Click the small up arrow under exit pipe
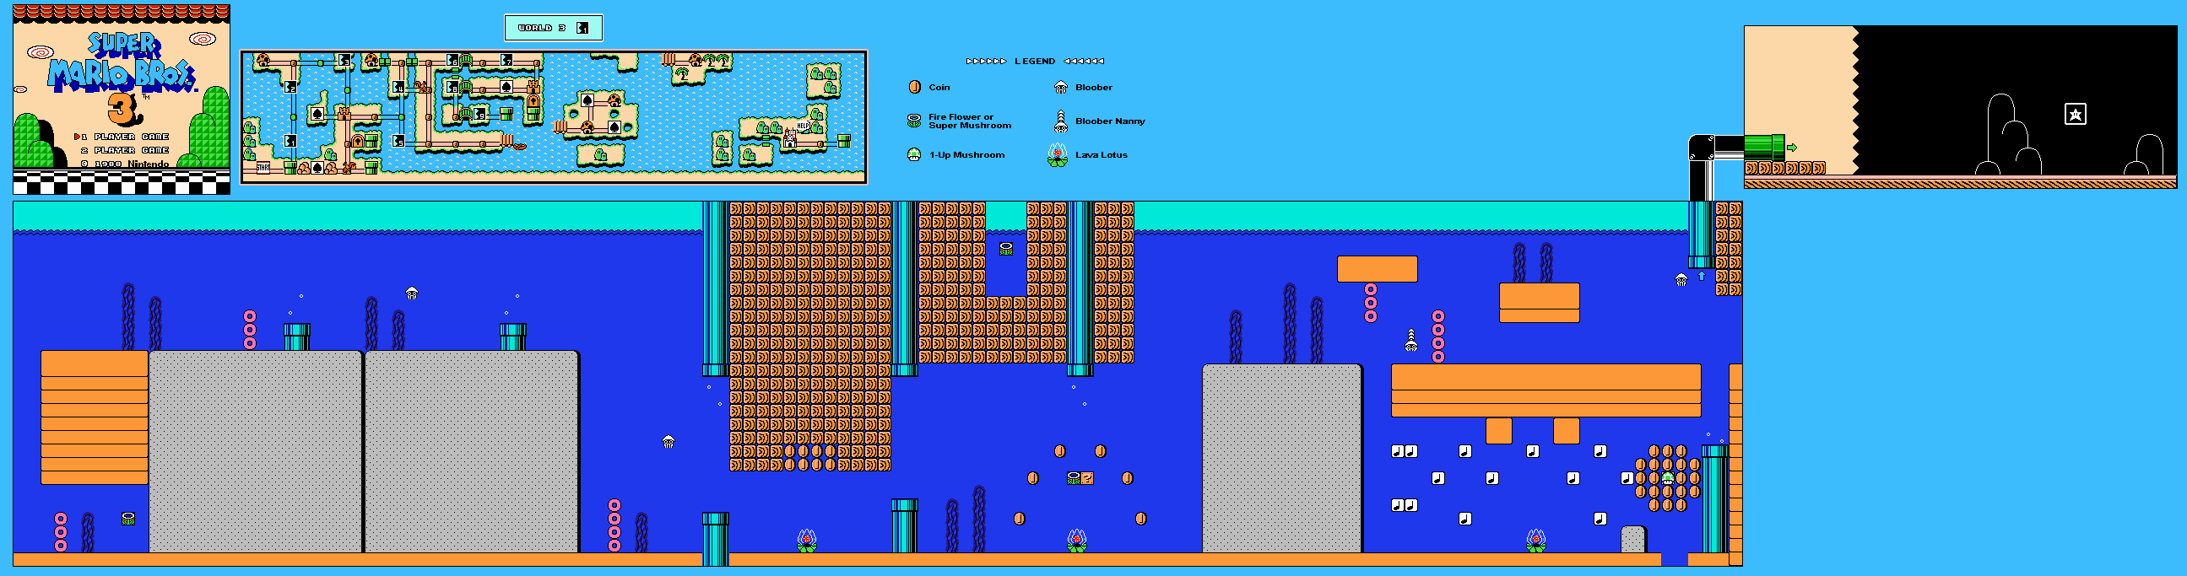The image size is (2187, 576). (x=1702, y=276)
